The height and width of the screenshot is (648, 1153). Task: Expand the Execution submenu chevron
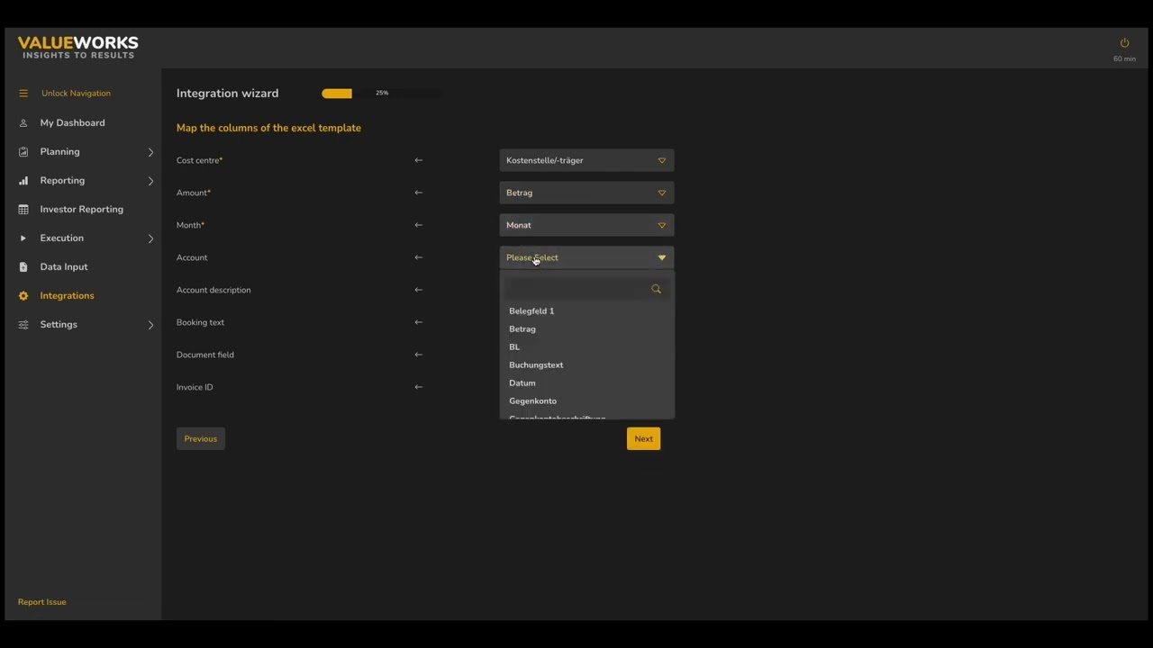coord(150,238)
